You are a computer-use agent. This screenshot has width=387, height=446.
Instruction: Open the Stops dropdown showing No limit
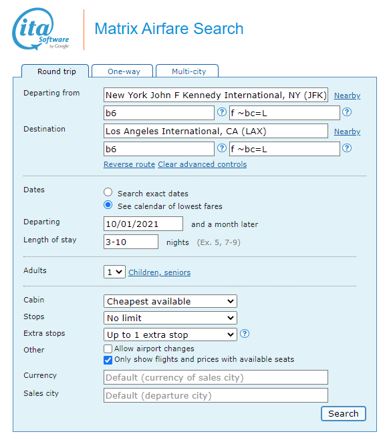[x=170, y=318]
